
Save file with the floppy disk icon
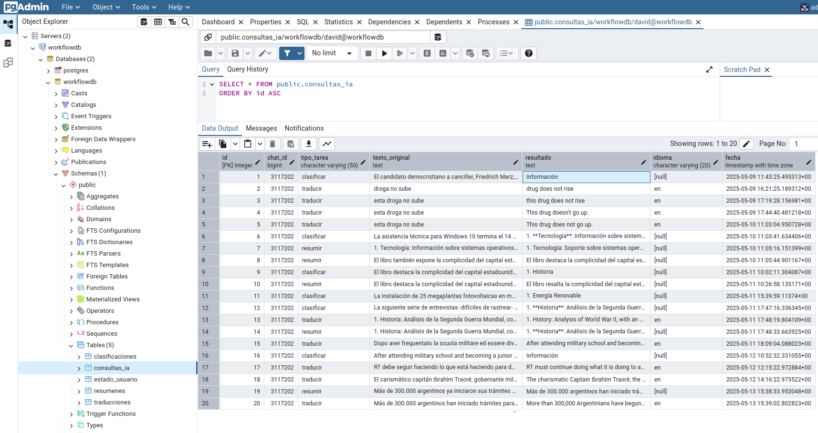(235, 53)
